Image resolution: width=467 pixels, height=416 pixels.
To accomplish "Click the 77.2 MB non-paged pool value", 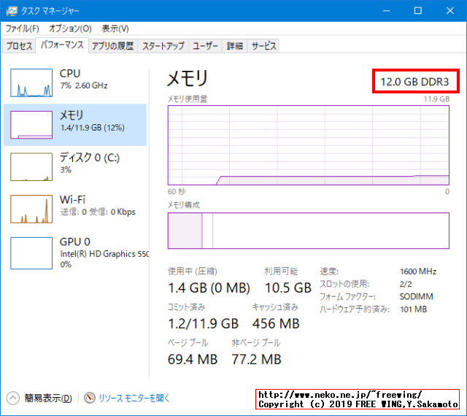I will [x=256, y=359].
